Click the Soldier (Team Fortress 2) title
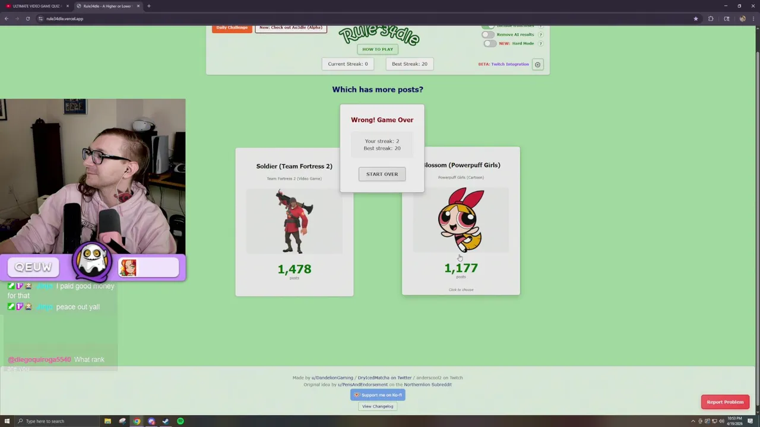 (x=294, y=166)
